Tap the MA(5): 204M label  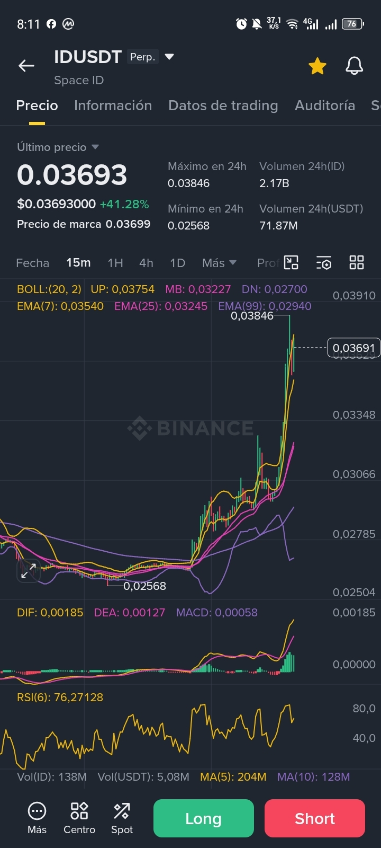point(233,776)
